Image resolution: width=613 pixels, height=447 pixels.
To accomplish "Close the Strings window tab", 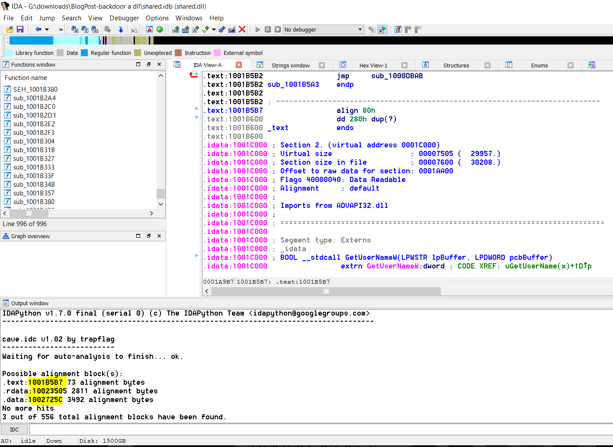I will coord(322,65).
